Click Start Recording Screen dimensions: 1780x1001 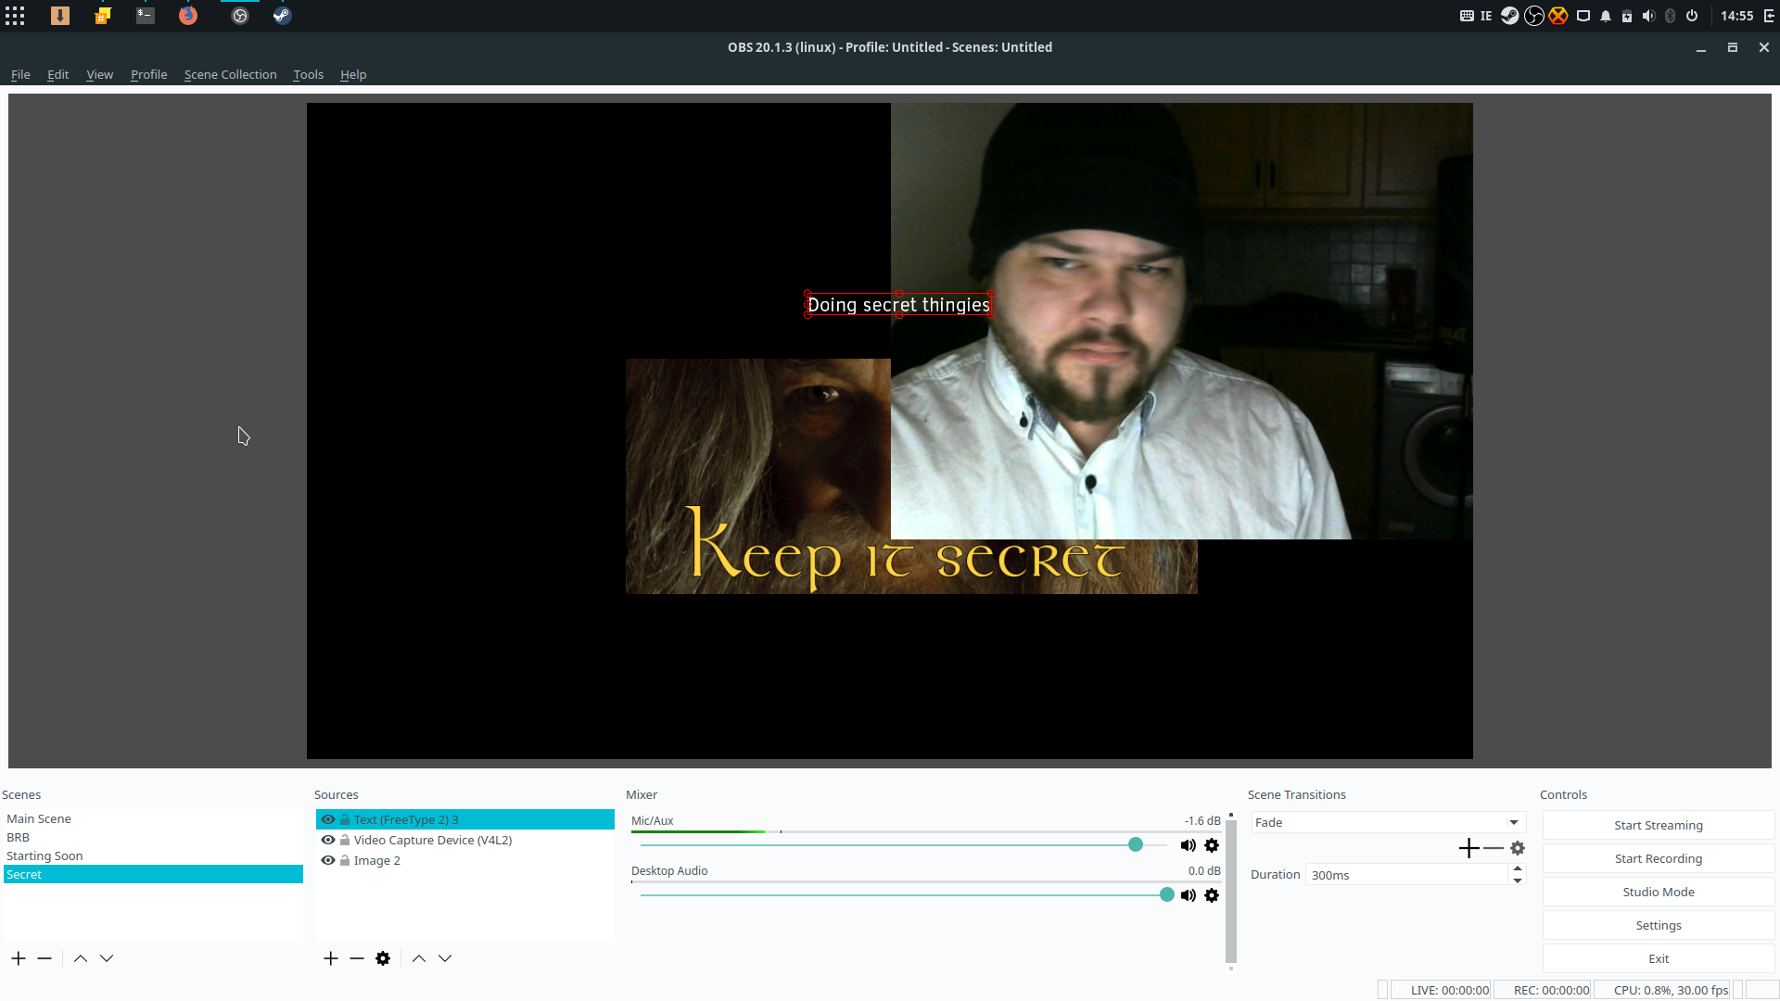(x=1658, y=858)
